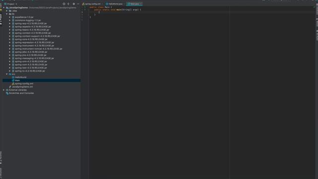The height and width of the screenshot is (179, 318).
Task: Select spring-oxm-4.3.18.RELEASE.jar in tree
Action: click(x=31, y=65)
